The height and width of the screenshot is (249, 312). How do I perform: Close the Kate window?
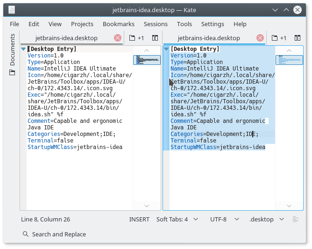(x=298, y=10)
